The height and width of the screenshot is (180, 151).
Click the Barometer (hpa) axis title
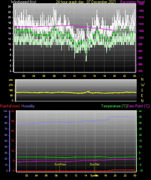[x=133, y=2]
